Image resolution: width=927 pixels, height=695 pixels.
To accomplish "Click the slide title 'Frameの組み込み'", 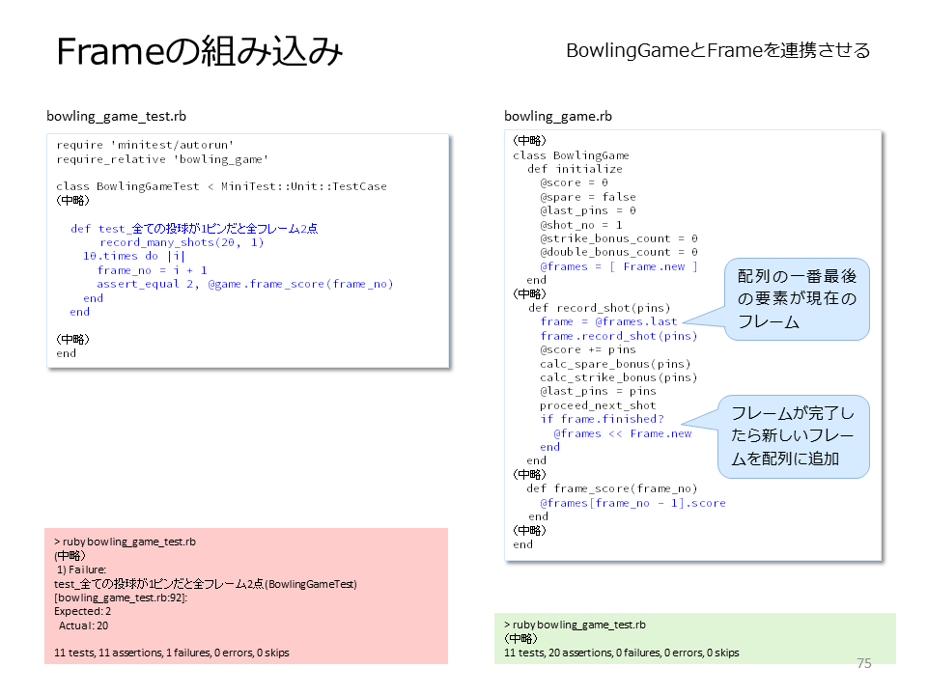I will [x=199, y=51].
